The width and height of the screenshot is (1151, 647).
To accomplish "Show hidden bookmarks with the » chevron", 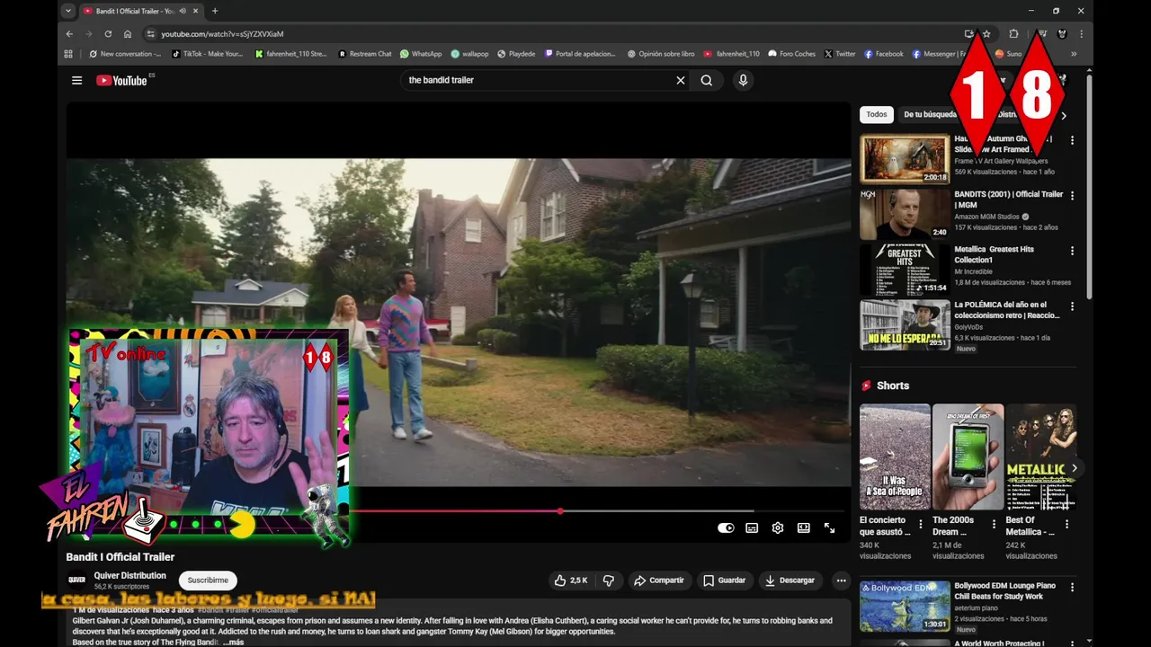I will [x=1073, y=54].
